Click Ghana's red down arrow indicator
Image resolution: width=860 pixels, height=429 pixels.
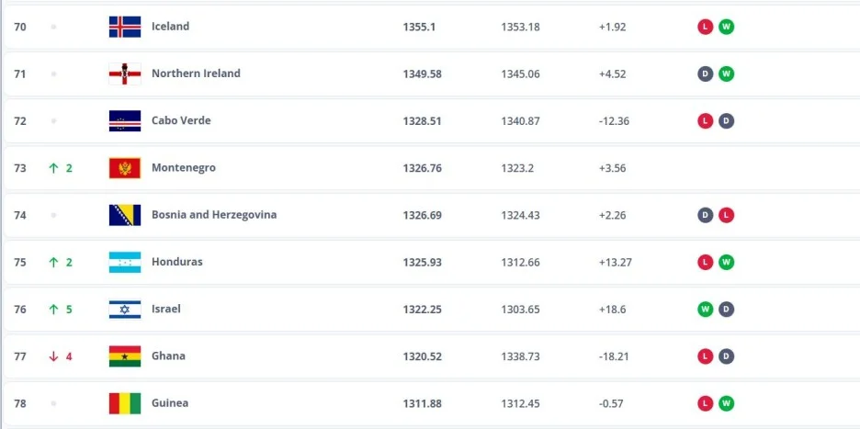coord(53,356)
